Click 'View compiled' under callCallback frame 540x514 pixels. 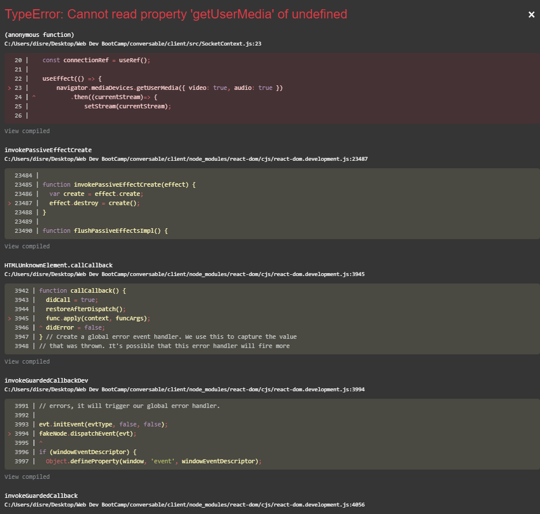(x=26, y=361)
